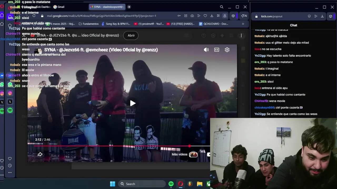The width and height of the screenshot is (337, 189).
Task: Open the sidebar heart bookmarks icon
Action: (10, 159)
